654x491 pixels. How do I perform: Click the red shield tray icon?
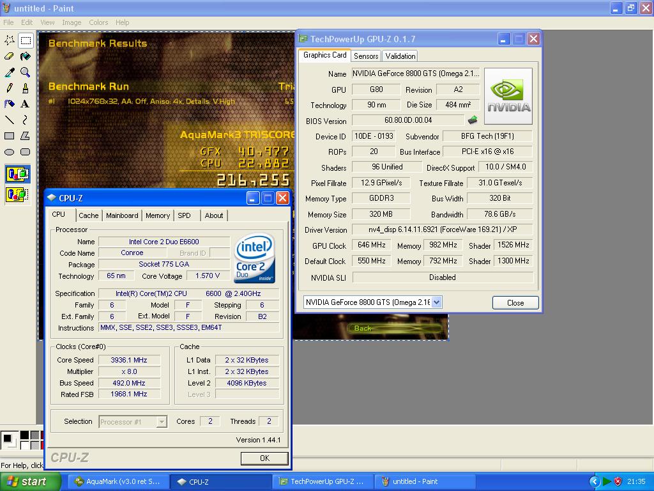tap(618, 481)
